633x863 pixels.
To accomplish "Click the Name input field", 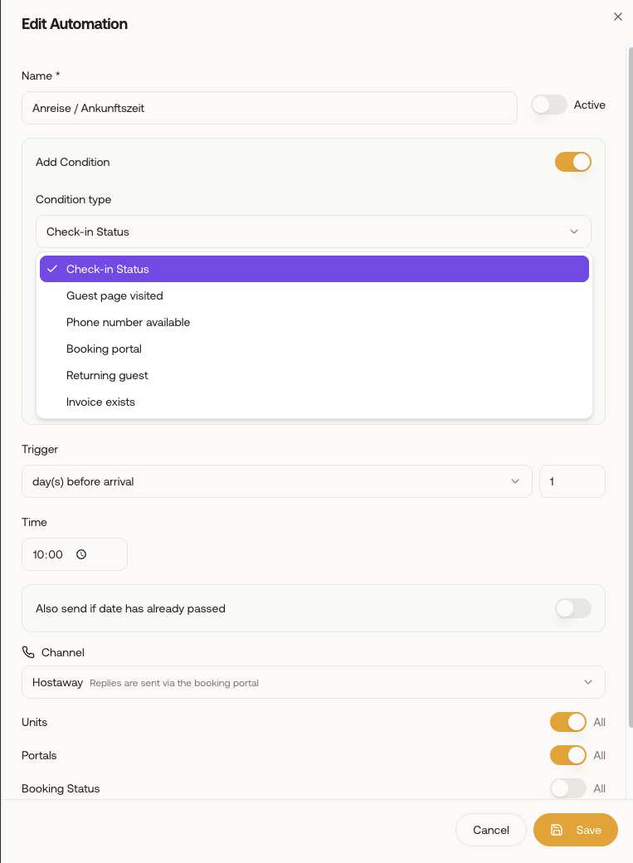I will pyautogui.click(x=269, y=108).
